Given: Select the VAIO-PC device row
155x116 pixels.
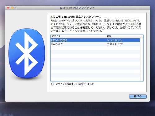Looking at the screenshot, I should point(95,44).
